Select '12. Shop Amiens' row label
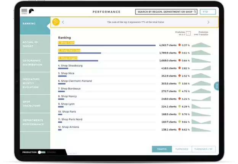238x164 pixels. coord(69,127)
